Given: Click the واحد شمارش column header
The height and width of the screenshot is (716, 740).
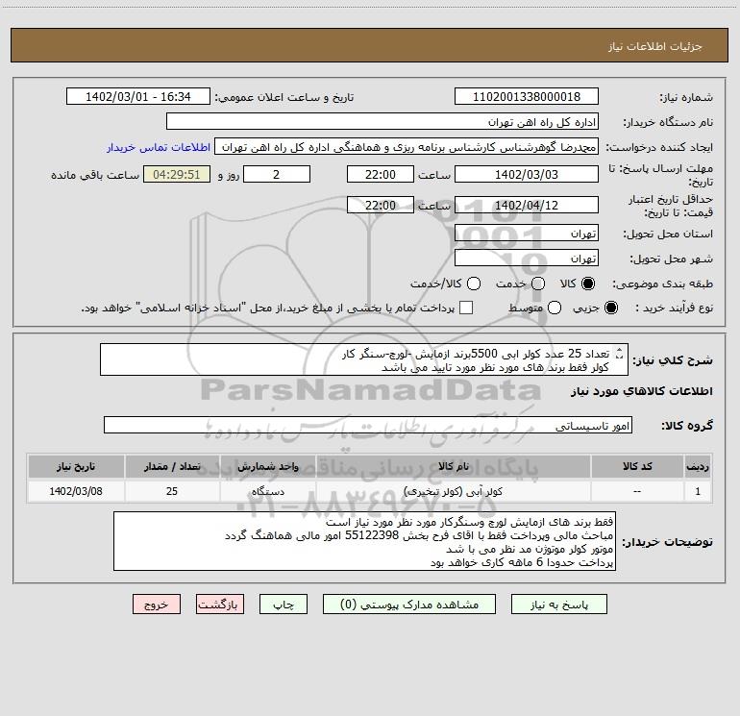Looking at the screenshot, I should coord(267,466).
